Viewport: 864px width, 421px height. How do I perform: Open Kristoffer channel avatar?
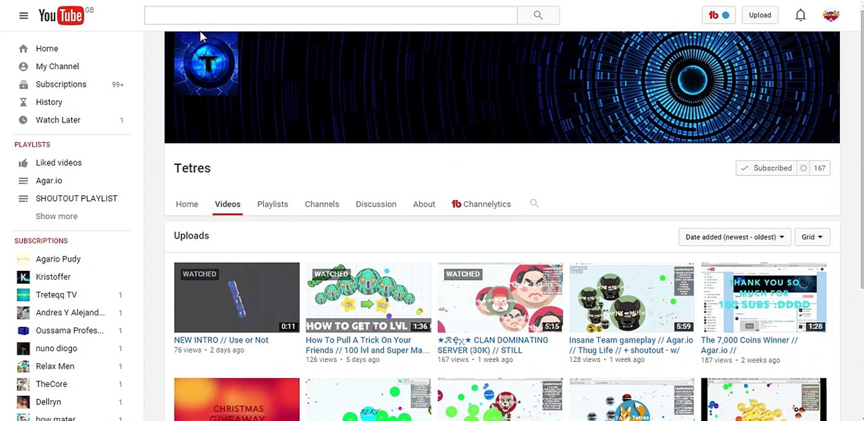[23, 277]
